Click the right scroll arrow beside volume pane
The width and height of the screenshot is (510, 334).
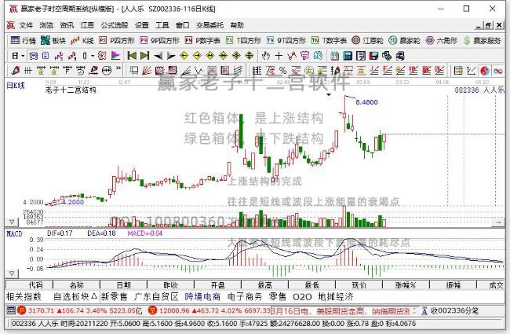click(498, 222)
